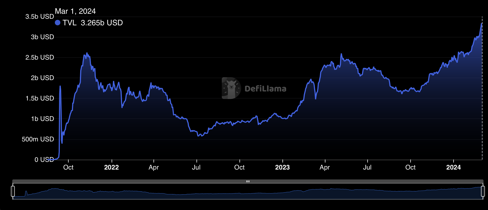Click the "Mar 1, 2024" date label

[75, 11]
